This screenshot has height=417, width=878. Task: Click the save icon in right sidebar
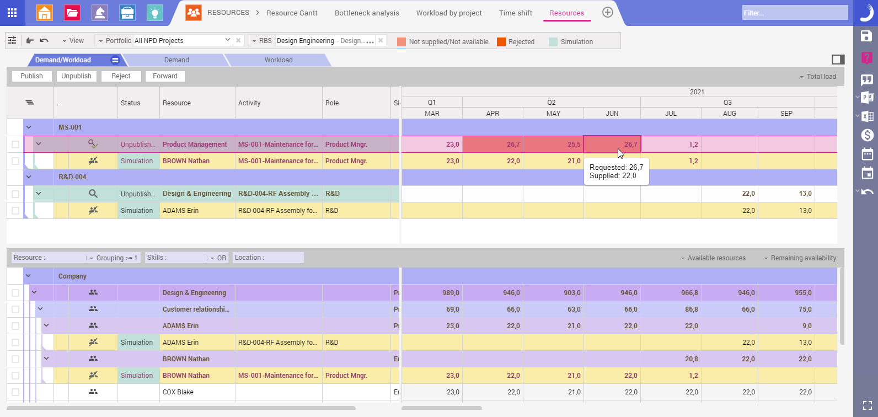tap(867, 36)
